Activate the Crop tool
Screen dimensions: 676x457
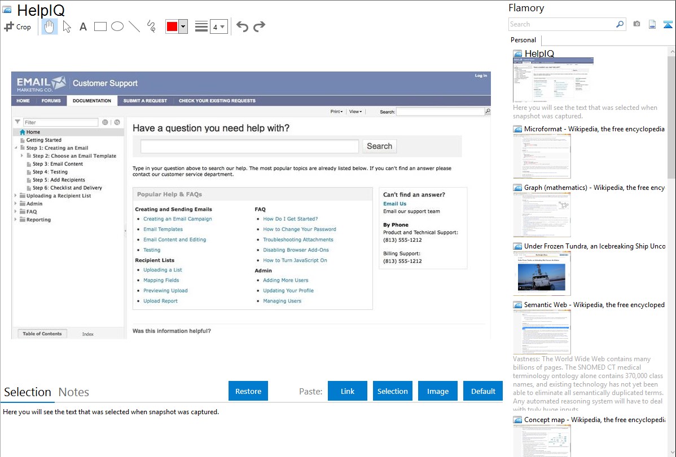pyautogui.click(x=17, y=26)
